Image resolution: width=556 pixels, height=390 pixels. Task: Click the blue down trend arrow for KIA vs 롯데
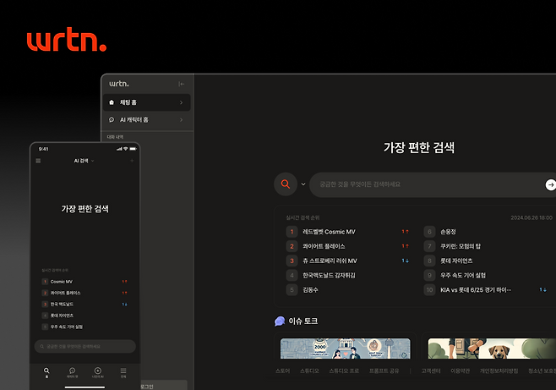coord(542,290)
